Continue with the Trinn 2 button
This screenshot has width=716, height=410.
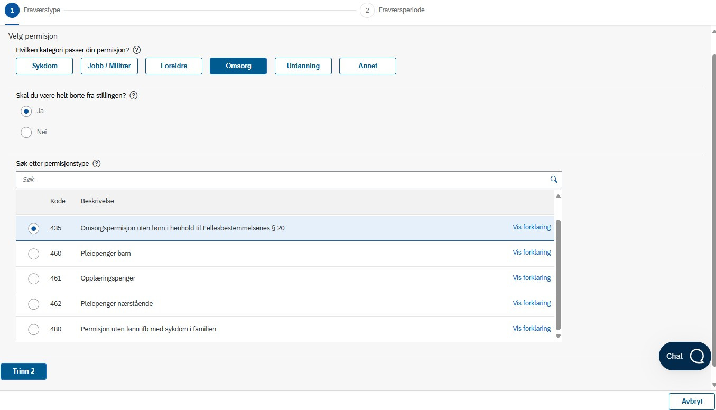point(24,371)
